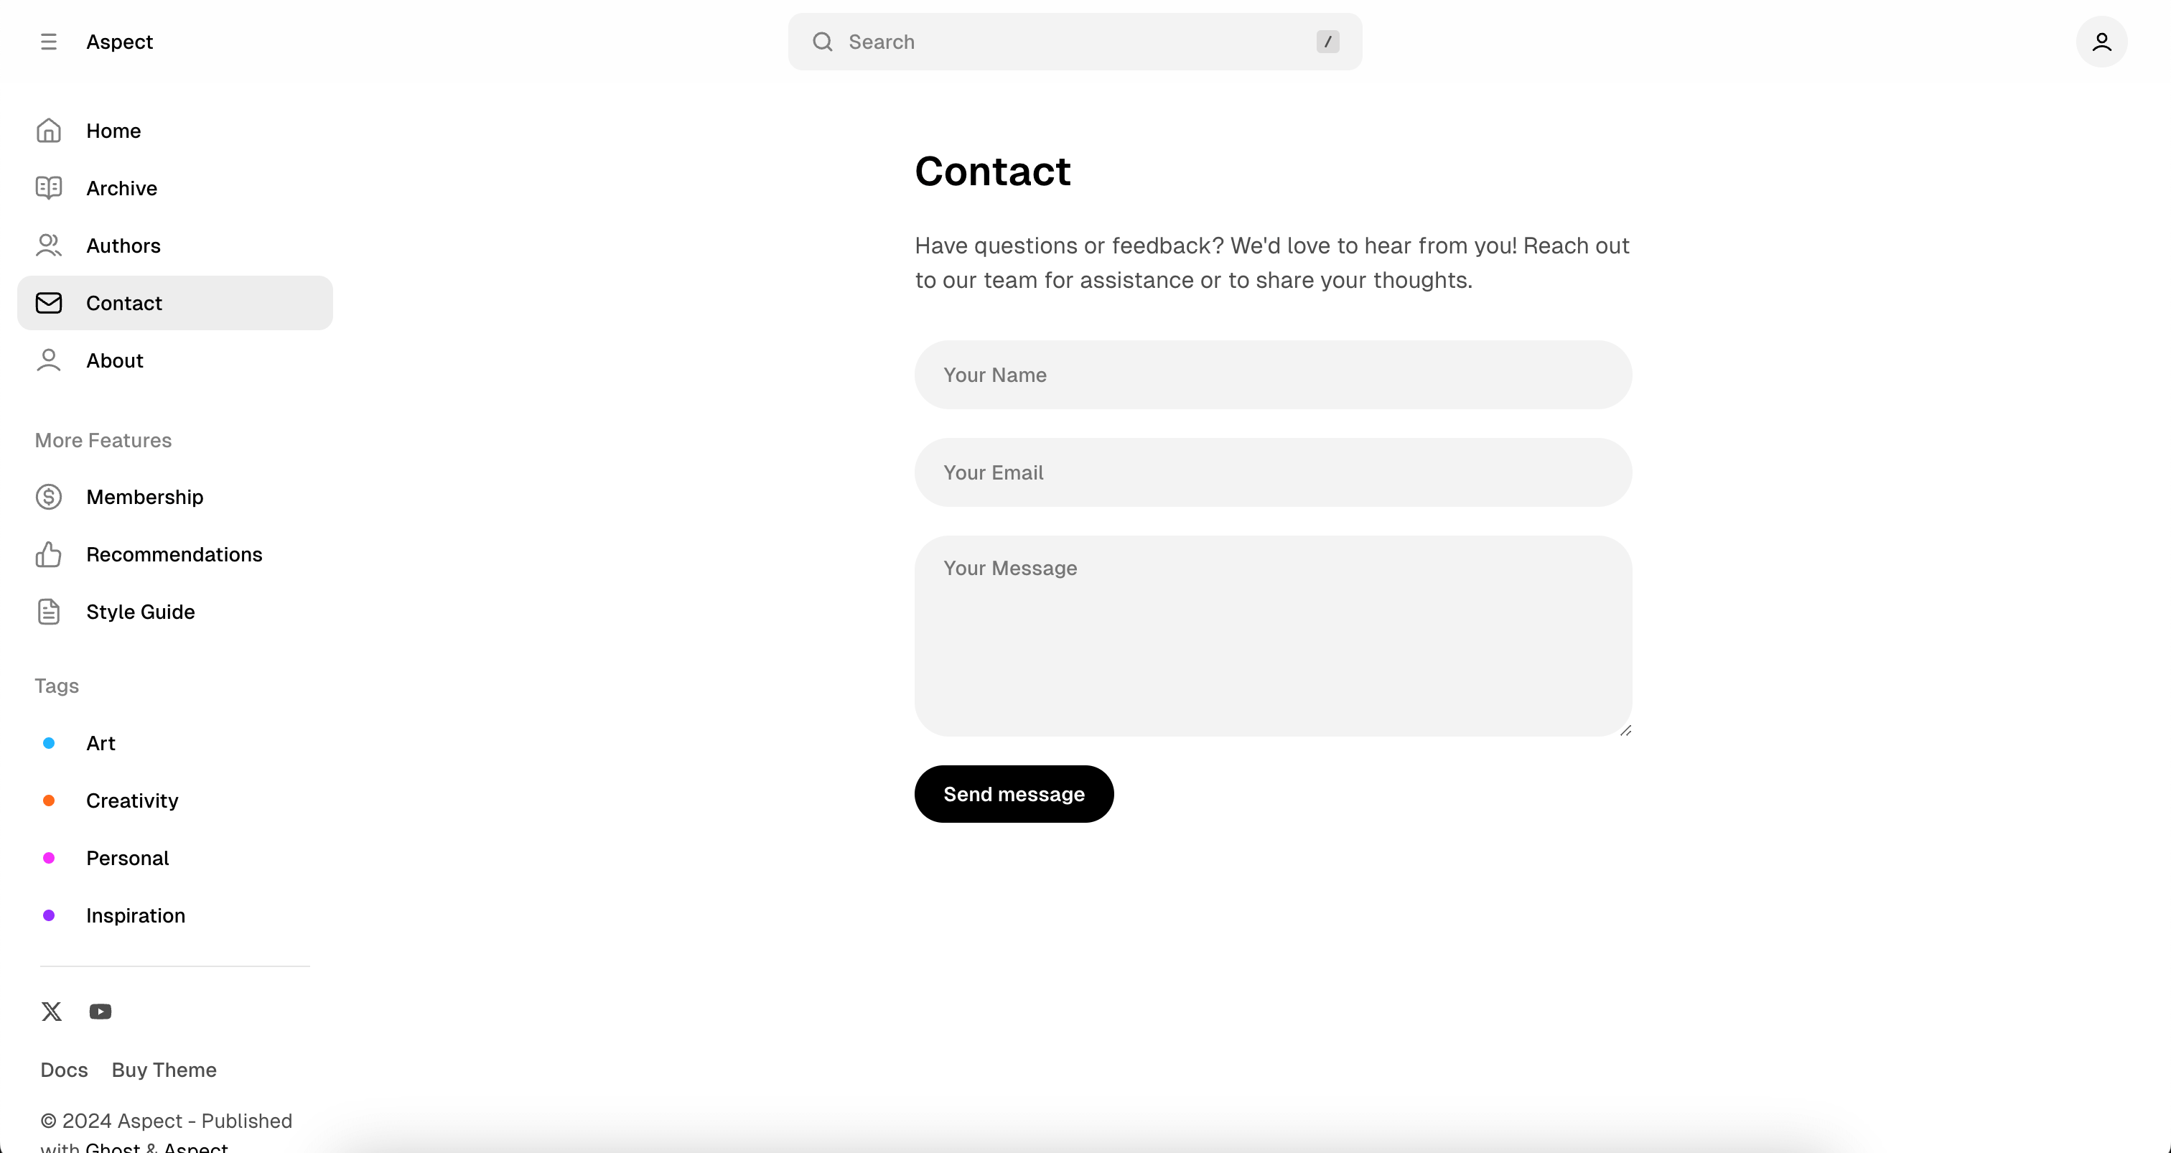
Task: Open the YouTube channel icon
Action: 101,1012
